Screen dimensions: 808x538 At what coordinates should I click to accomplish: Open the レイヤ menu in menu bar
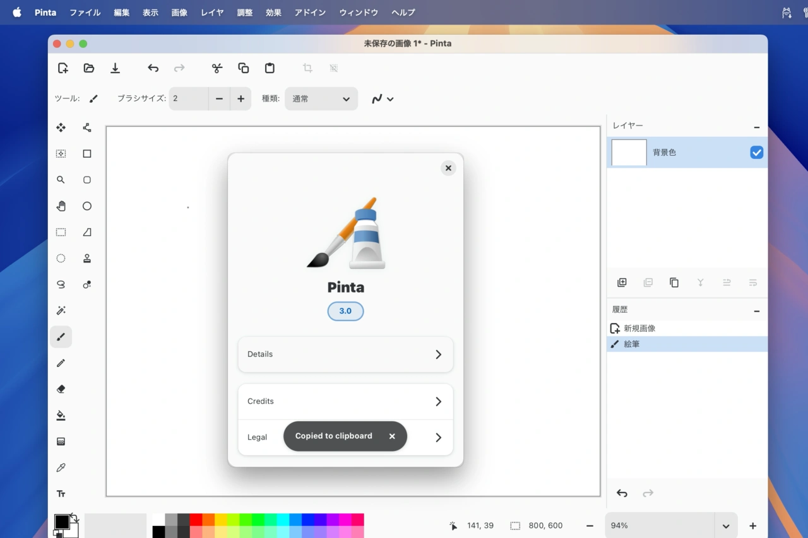click(212, 13)
